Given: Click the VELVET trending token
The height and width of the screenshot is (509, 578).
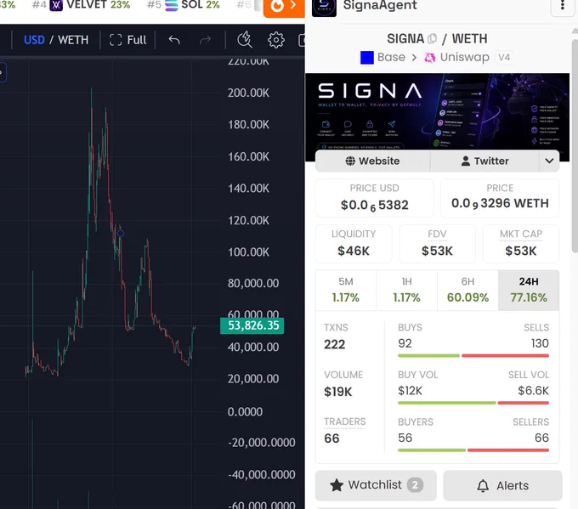Looking at the screenshot, I should (90, 5).
